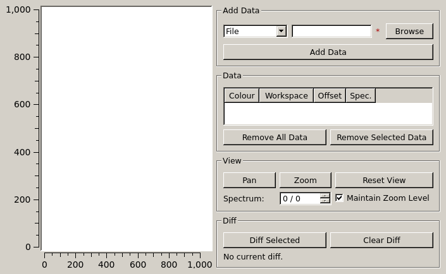Toggle Maintain Zoom Level checkbox
This screenshot has height=274, width=446.
[339, 198]
